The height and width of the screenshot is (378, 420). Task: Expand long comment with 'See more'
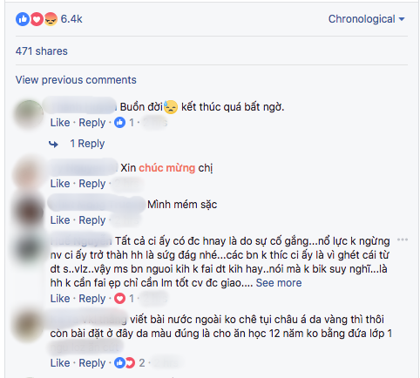pyautogui.click(x=279, y=283)
